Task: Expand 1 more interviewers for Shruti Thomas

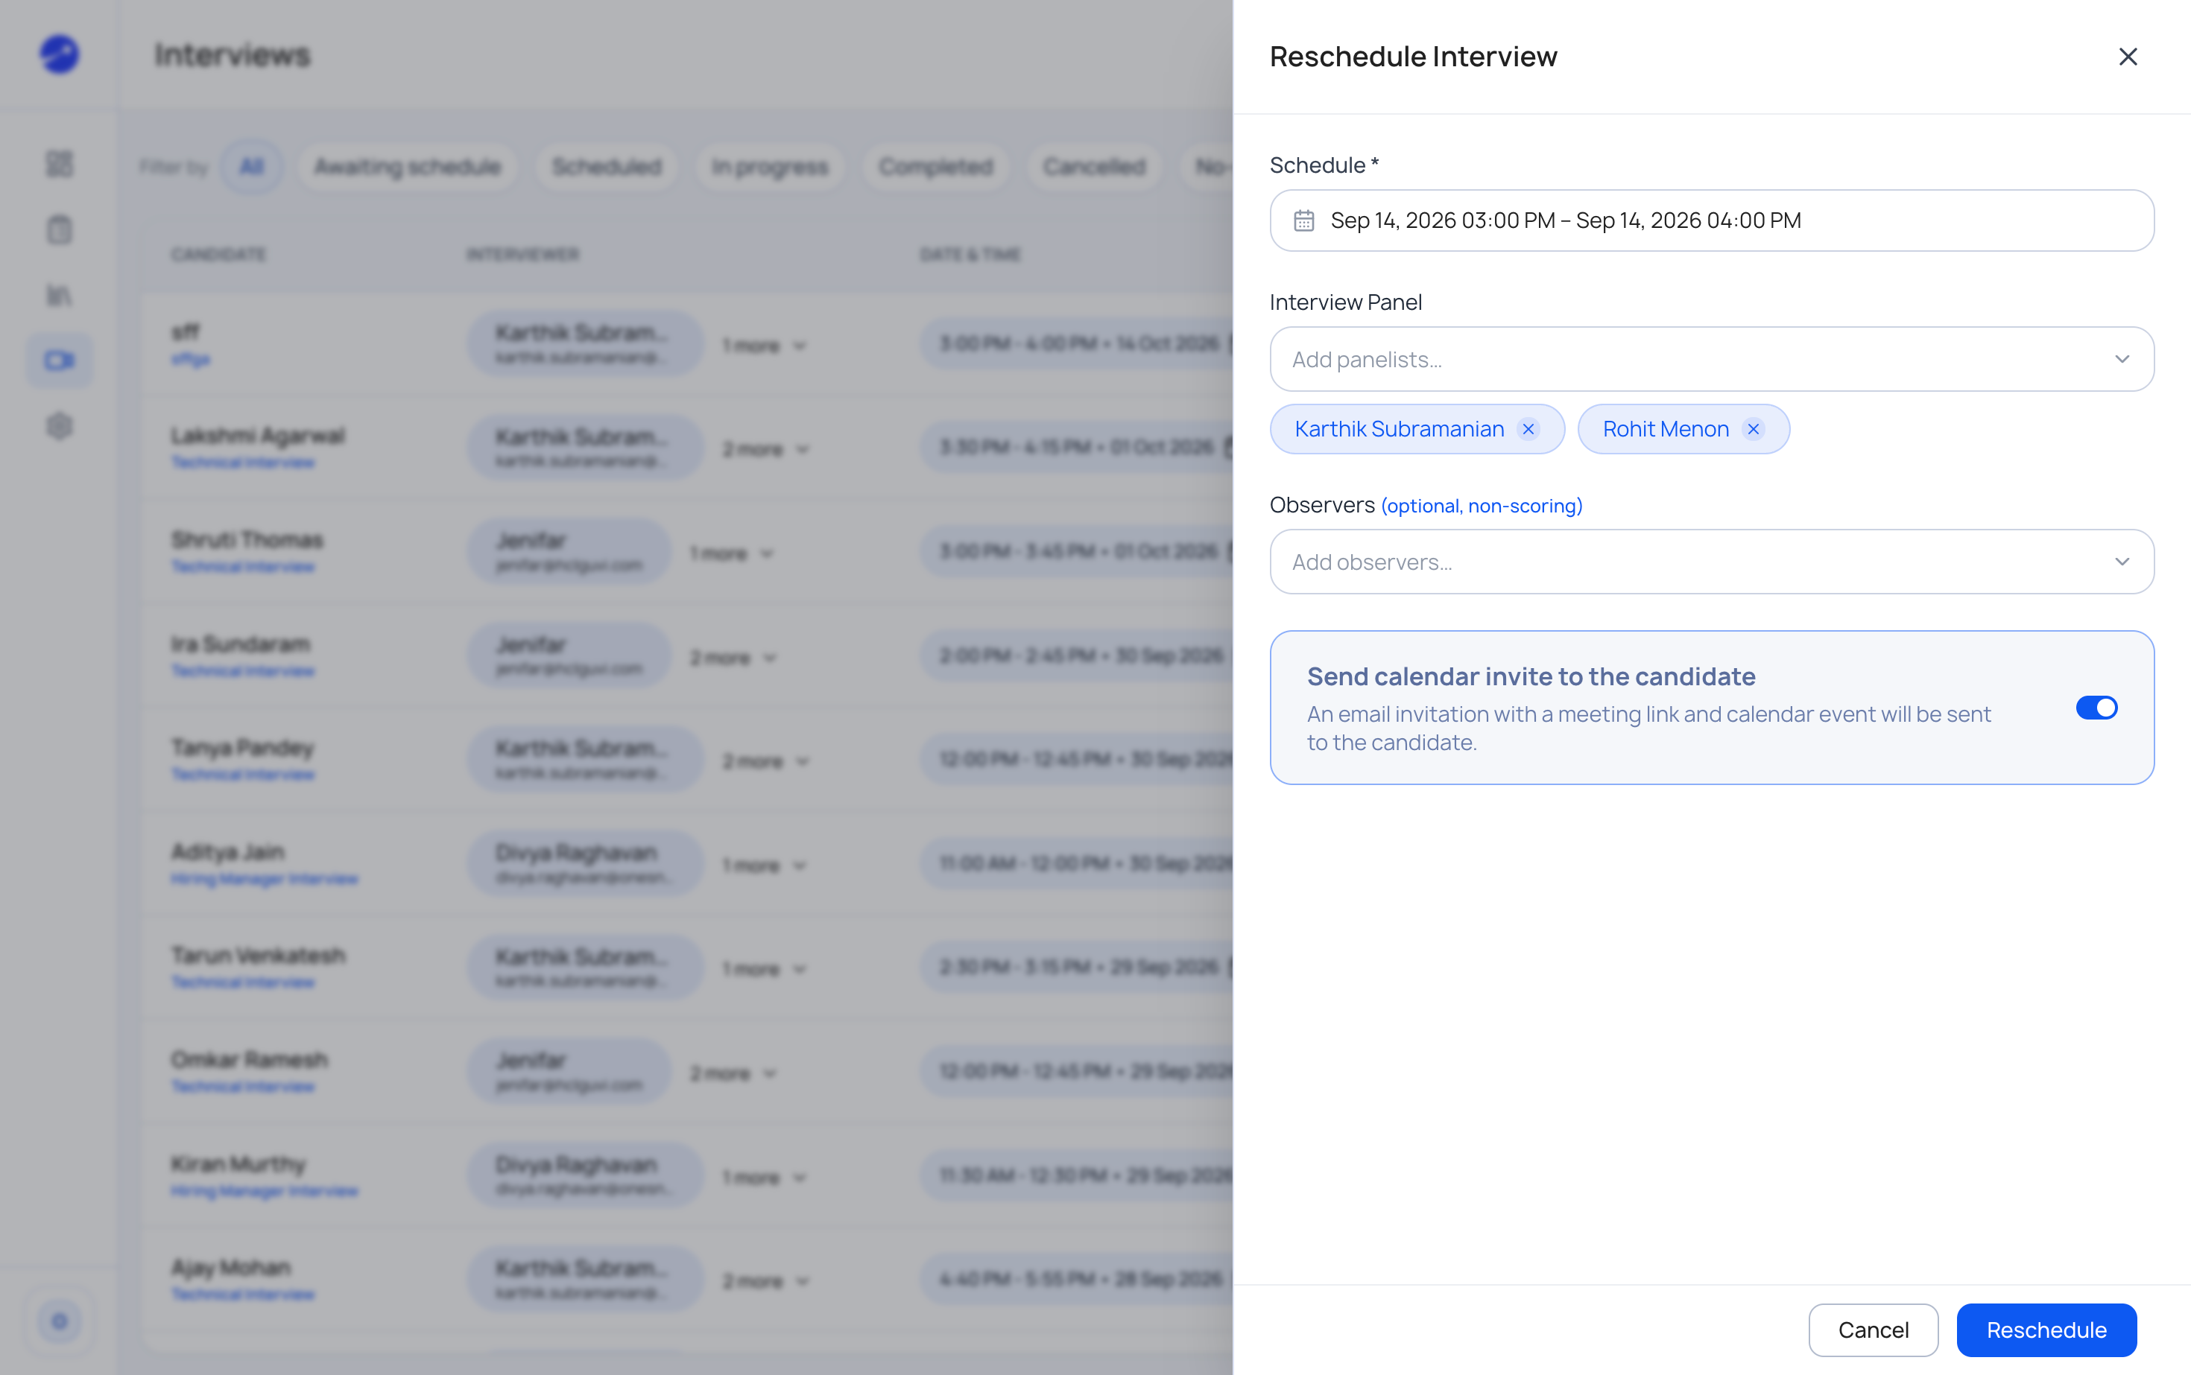Action: 732,553
